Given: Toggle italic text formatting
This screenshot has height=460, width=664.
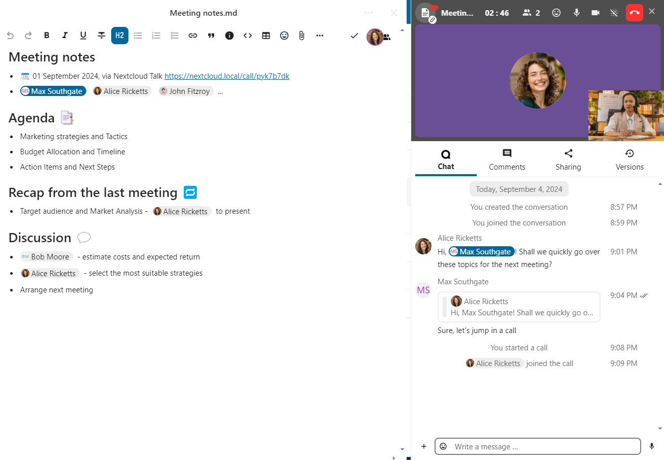Looking at the screenshot, I should tap(65, 36).
